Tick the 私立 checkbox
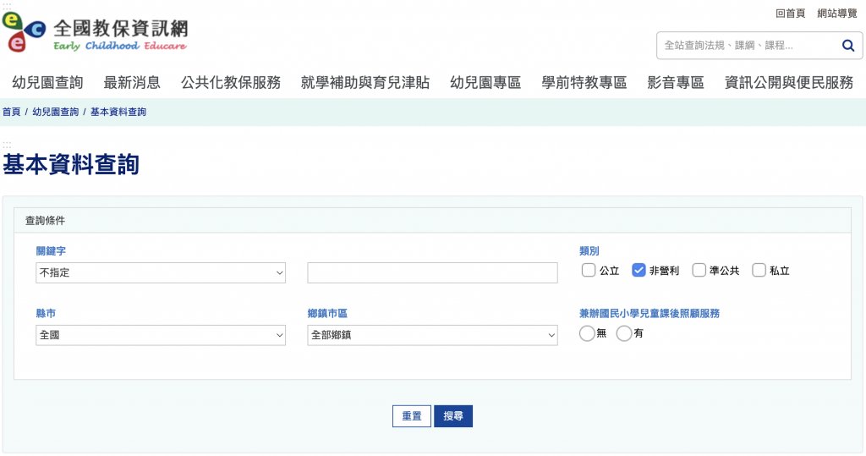 coord(759,270)
